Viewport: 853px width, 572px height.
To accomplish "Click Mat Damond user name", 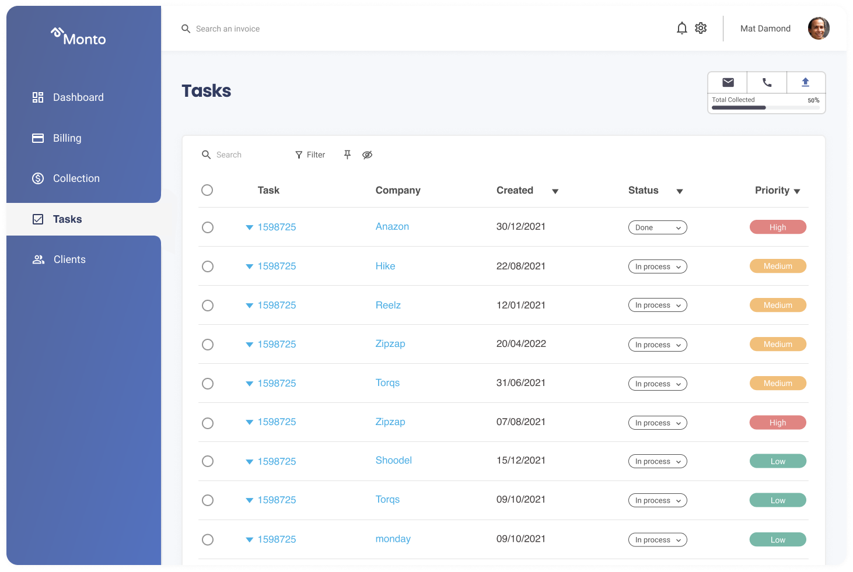I will [765, 29].
